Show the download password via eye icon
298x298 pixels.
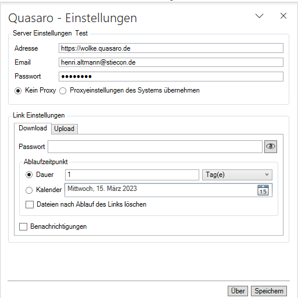click(x=271, y=147)
